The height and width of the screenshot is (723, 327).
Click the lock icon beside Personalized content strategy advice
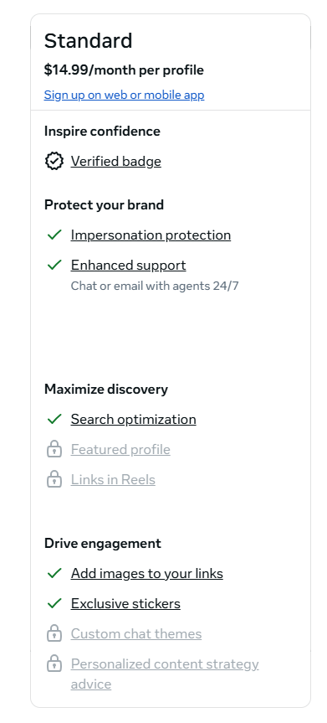coord(54,664)
